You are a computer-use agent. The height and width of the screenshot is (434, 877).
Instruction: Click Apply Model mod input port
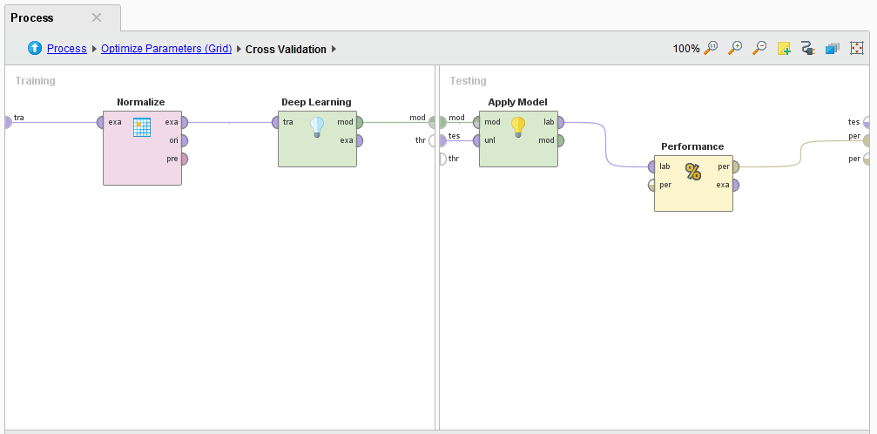[x=476, y=122]
